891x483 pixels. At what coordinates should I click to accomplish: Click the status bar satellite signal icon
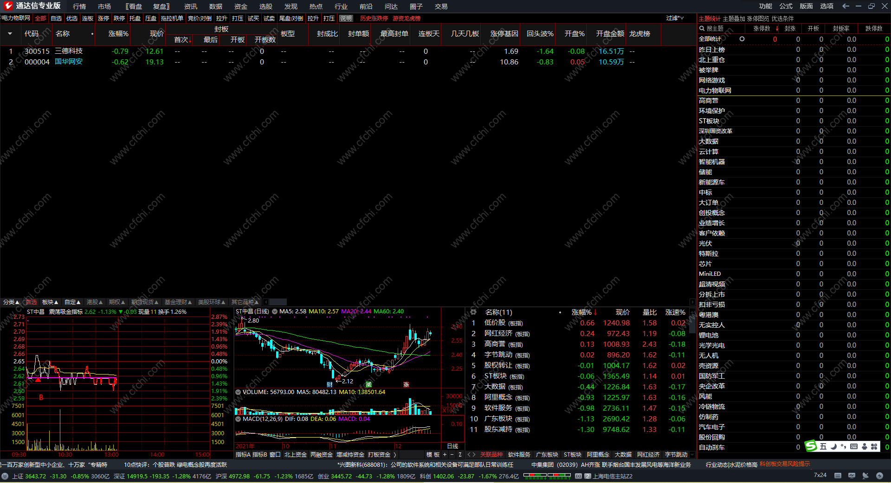865,476
